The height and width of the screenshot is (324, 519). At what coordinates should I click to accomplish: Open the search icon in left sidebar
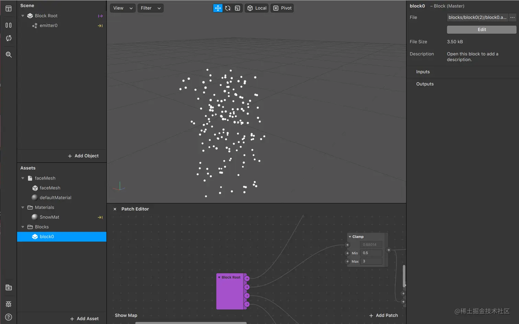point(9,55)
